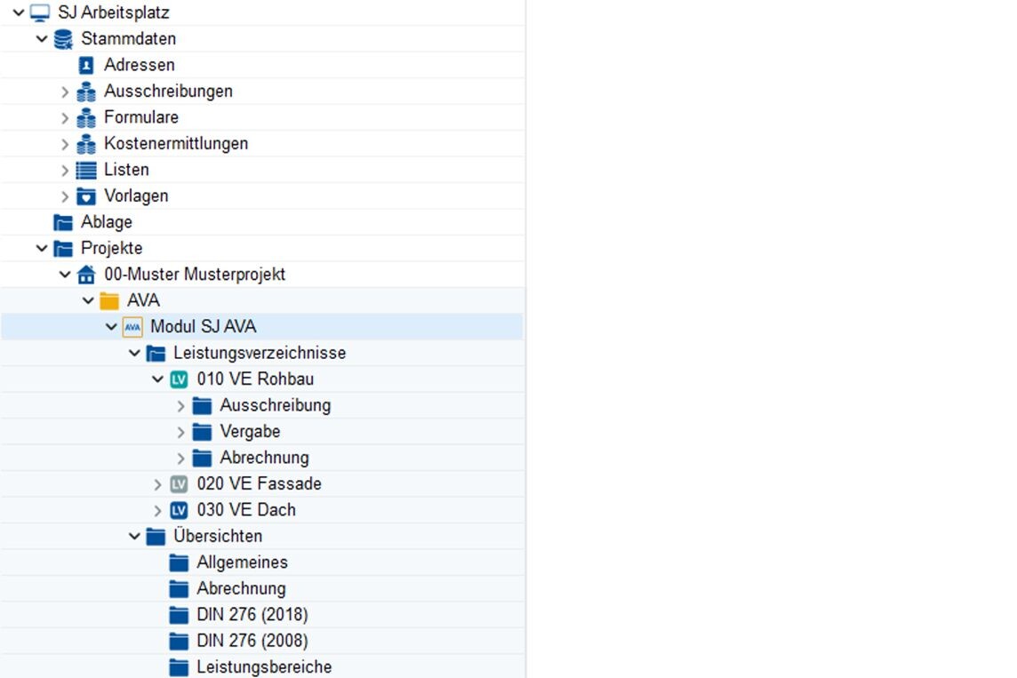Expand the 020 VE Fassade node

click(157, 484)
